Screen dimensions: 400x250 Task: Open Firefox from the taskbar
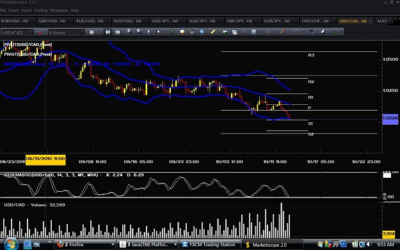point(85,245)
